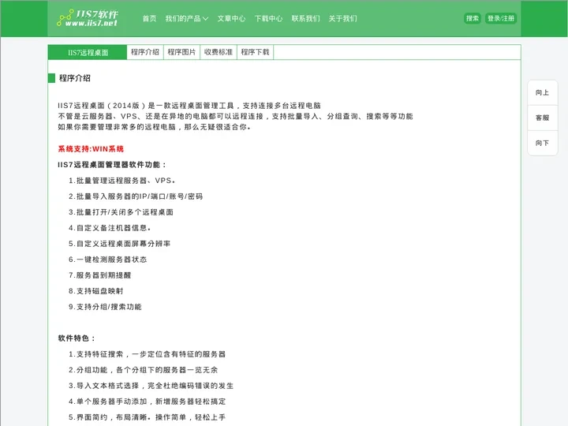Image resolution: width=568 pixels, height=426 pixels.
Task: Click list item 自定义远程桌面屏幕分辨率
Action: click(x=120, y=244)
